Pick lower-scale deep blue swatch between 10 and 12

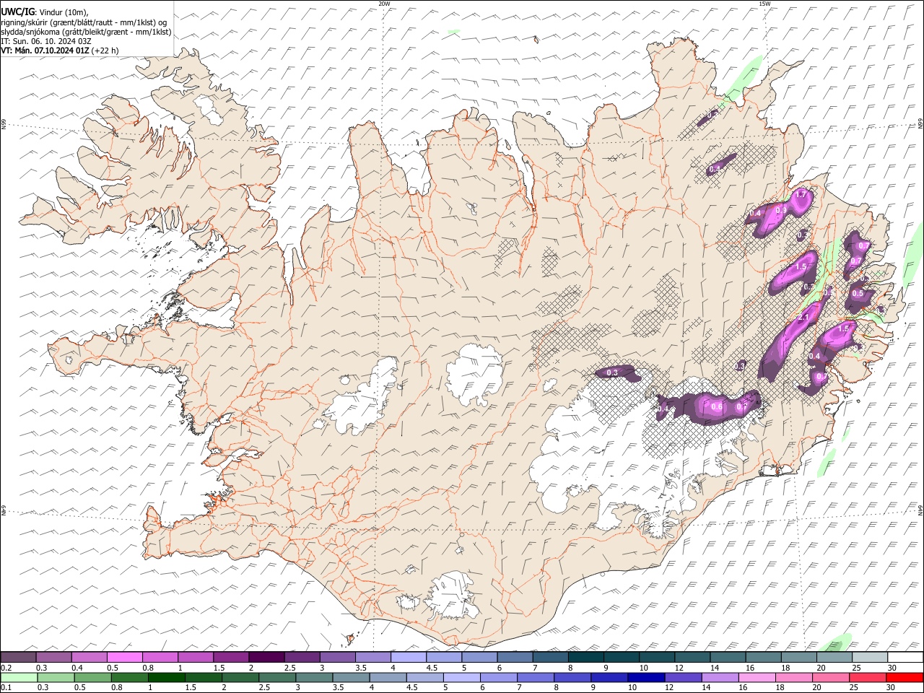[x=646, y=677]
